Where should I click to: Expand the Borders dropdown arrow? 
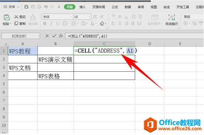[x=69, y=24]
